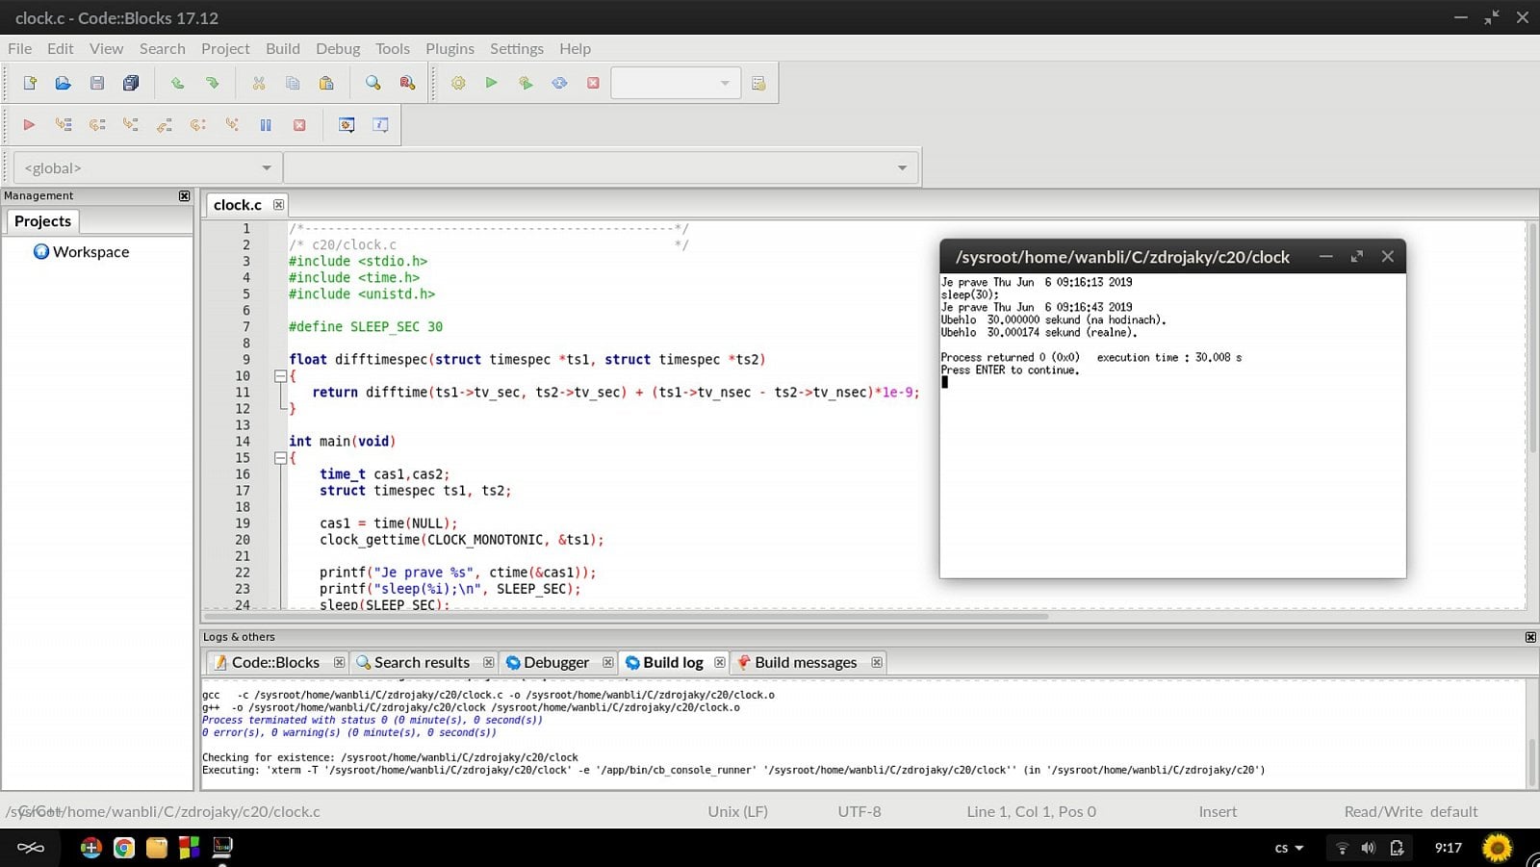Viewport: 1540px width, 867px height.
Task: Close the Management panel
Action: 184,196
